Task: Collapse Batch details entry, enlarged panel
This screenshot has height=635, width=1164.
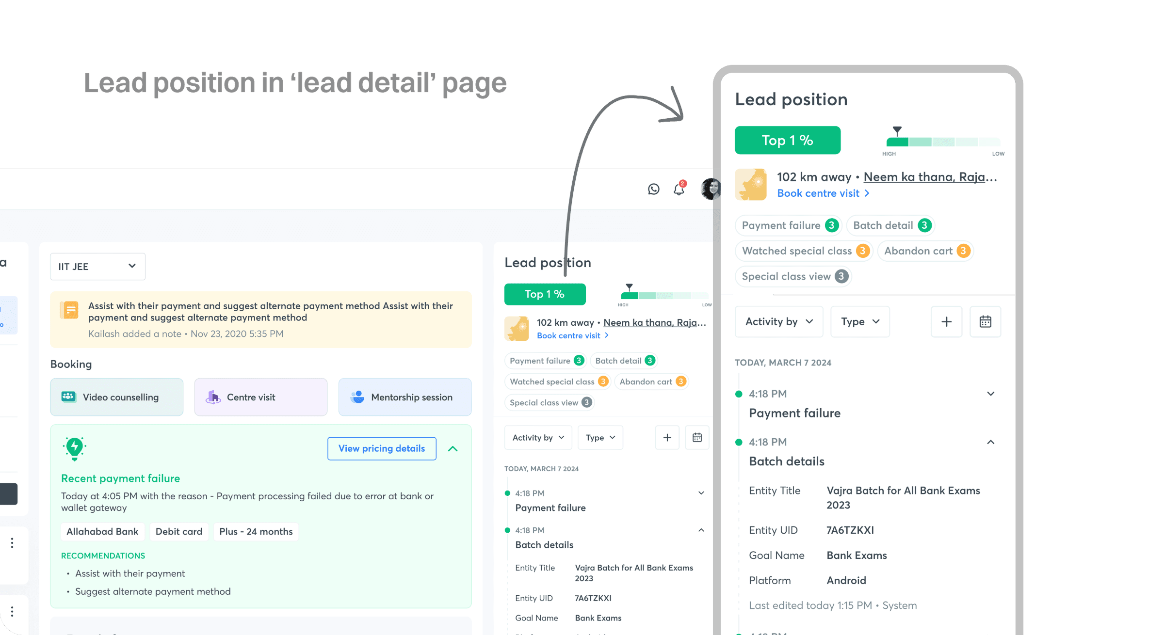Action: [991, 442]
